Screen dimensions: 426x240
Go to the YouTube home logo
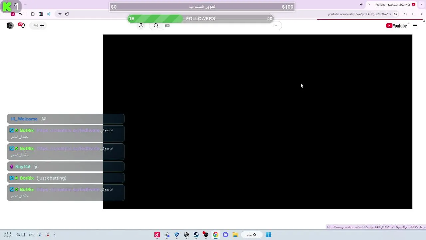[396, 26]
